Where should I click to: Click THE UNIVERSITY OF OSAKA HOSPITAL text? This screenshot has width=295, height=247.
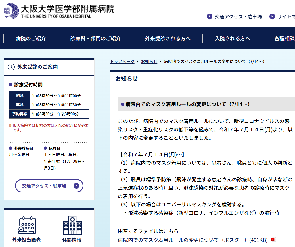pyautogui.click(x=56, y=16)
